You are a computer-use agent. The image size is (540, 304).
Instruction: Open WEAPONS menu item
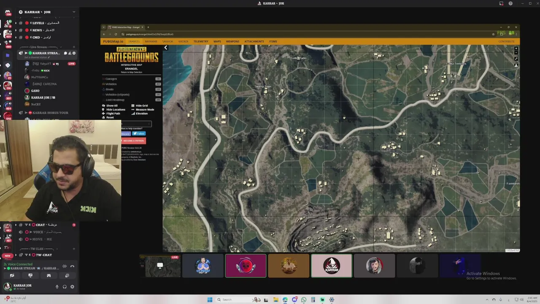click(232, 41)
